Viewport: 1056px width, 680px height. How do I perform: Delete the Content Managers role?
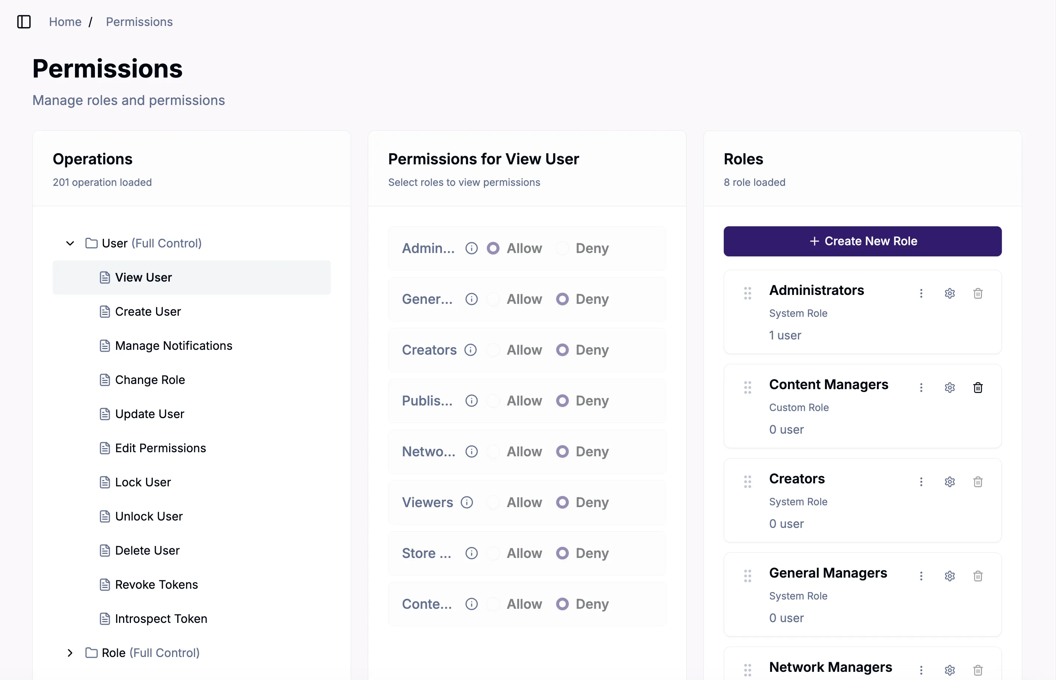pos(978,387)
